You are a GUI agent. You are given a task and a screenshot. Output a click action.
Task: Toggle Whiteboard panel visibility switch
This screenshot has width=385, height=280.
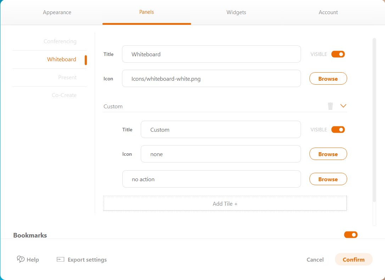(338, 54)
